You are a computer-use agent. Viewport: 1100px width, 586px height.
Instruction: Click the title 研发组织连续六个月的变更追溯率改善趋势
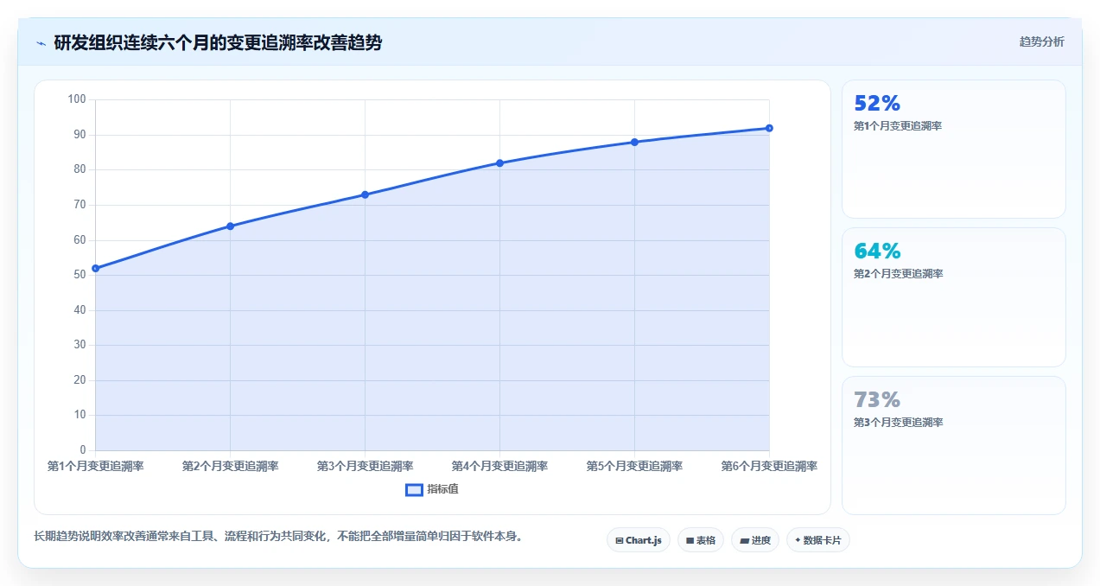tap(218, 43)
